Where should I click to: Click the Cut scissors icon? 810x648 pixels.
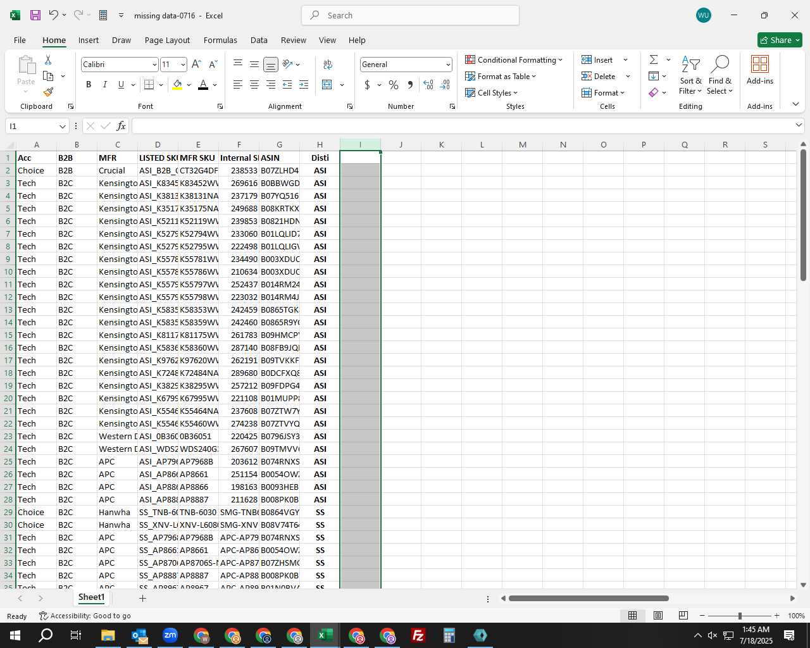point(48,59)
